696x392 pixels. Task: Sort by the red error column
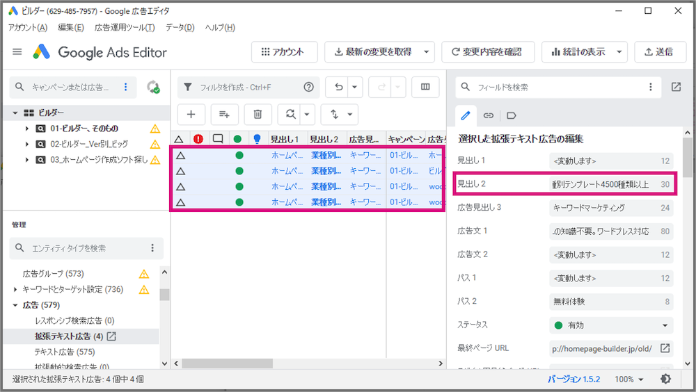(x=198, y=139)
